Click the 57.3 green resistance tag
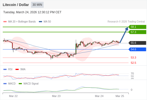This screenshot has width=147, height=100. (x=137, y=32)
